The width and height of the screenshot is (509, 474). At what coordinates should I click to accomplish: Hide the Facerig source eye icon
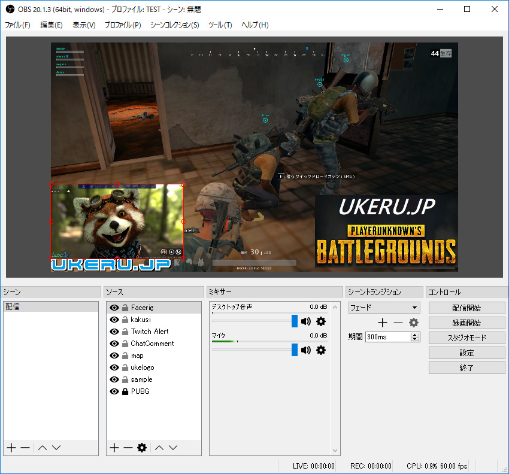click(x=114, y=308)
